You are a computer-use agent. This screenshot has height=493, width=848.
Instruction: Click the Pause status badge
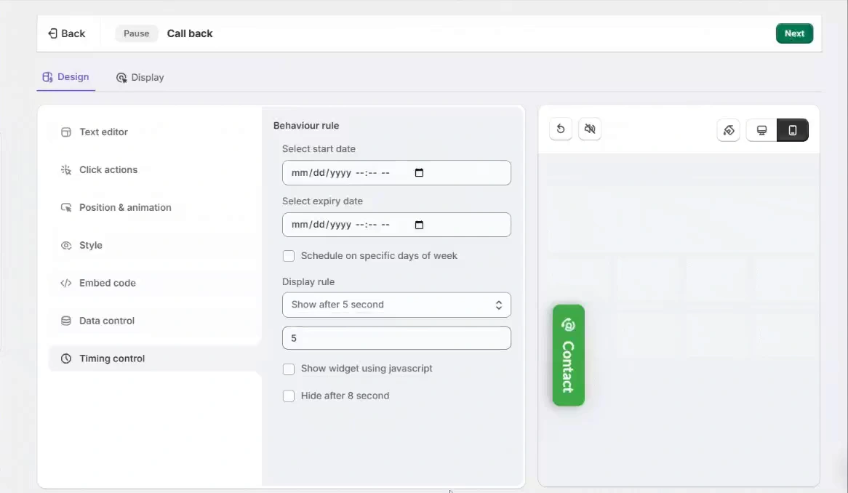(136, 33)
